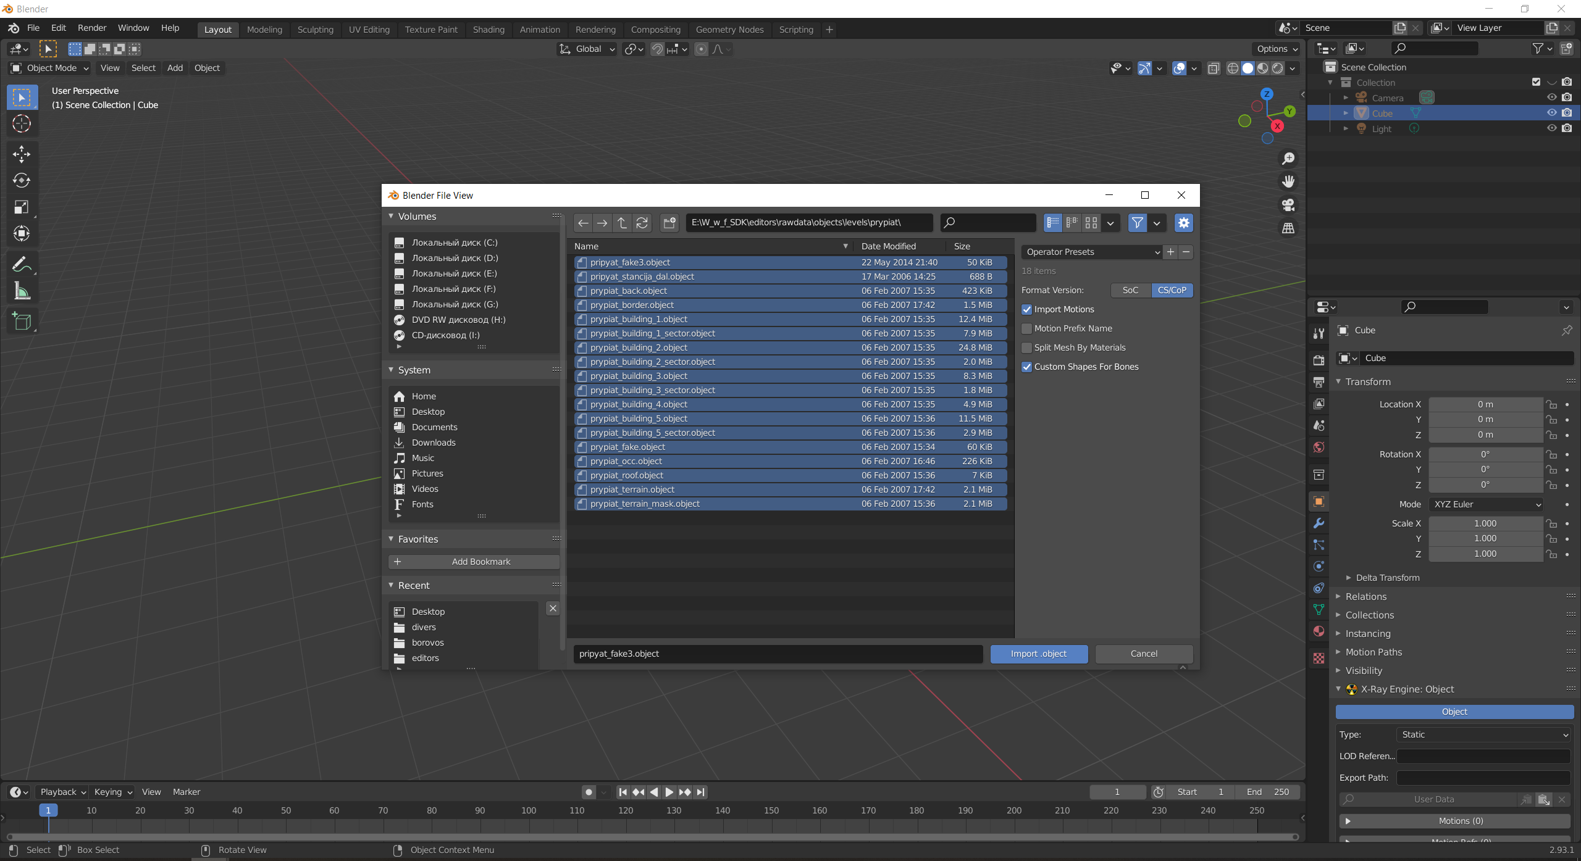Exclude Collection from view layer checkbox

coord(1536,82)
